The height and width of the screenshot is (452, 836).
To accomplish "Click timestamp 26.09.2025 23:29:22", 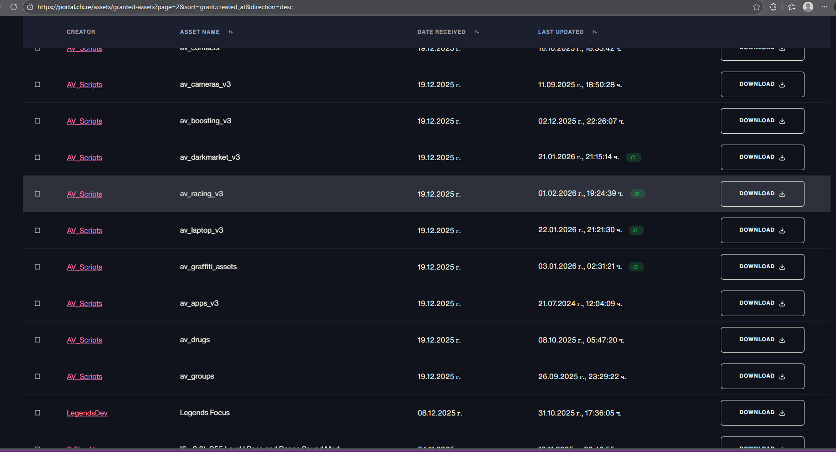I will click(x=582, y=377).
